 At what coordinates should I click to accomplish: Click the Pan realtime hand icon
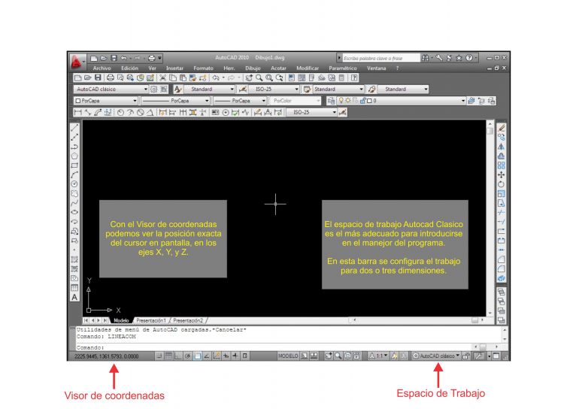click(249, 77)
